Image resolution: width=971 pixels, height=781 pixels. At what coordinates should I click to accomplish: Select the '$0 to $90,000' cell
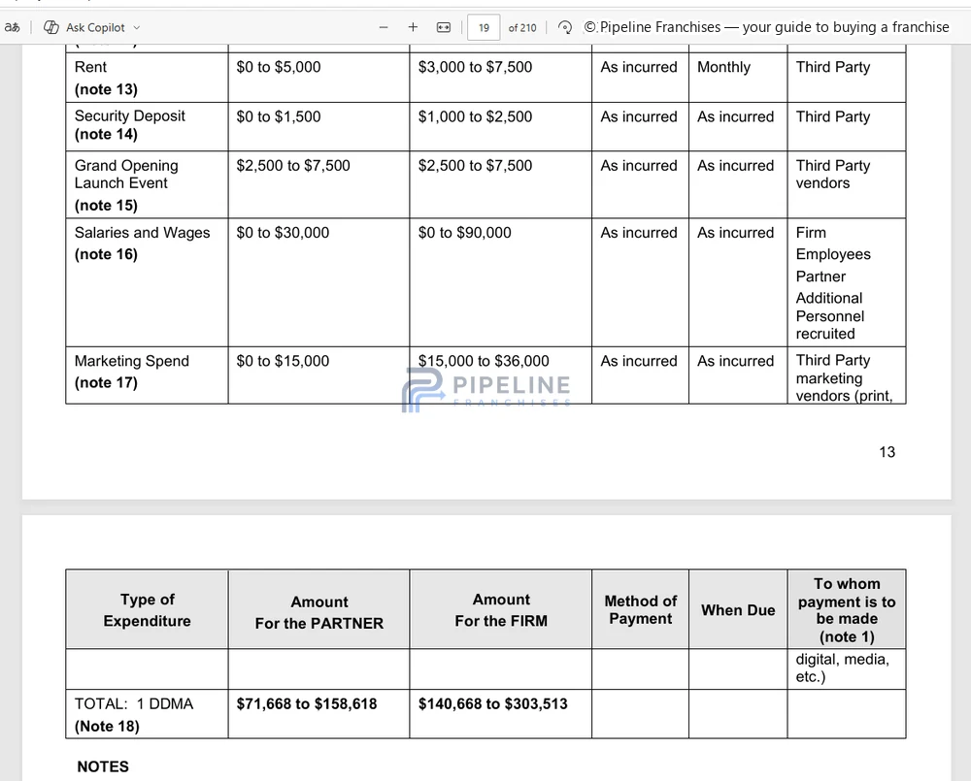pos(464,233)
